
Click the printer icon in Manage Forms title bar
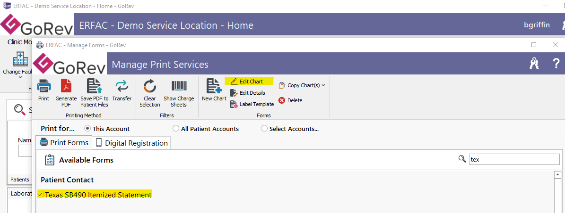39,45
